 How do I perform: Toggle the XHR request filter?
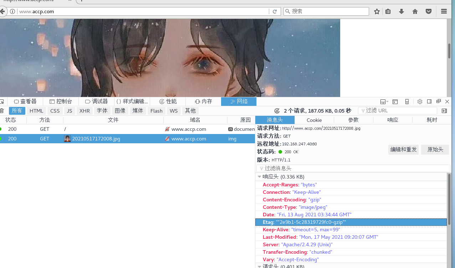pos(85,111)
